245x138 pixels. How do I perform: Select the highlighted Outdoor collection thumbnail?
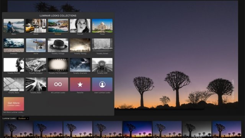[x=58, y=26]
